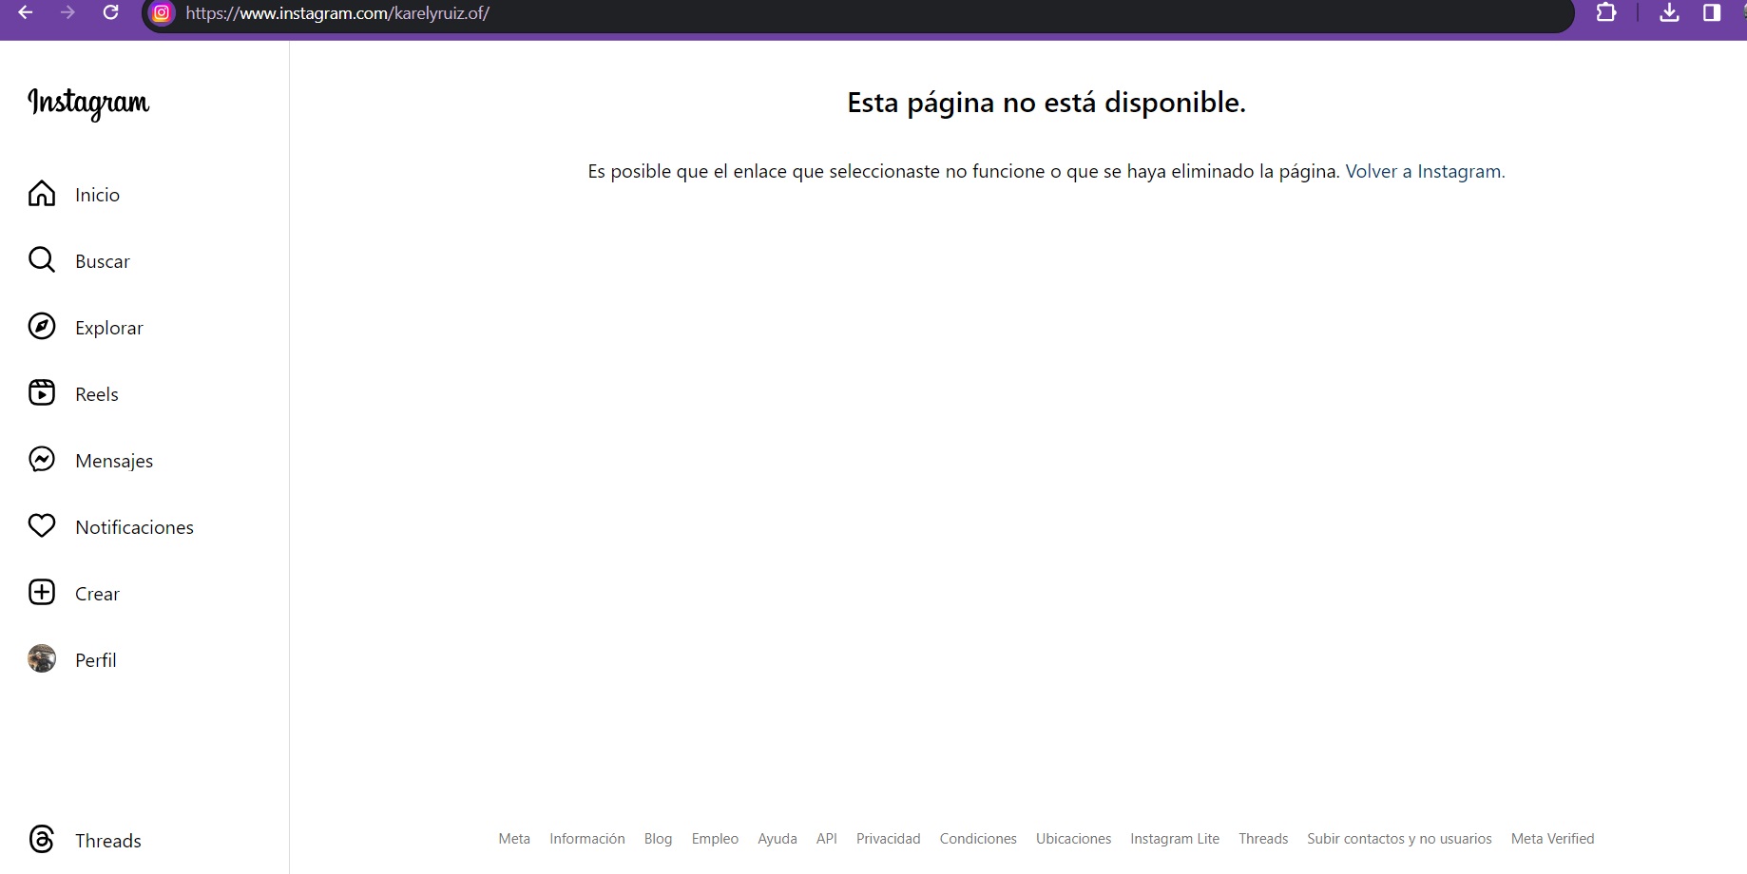Select the Inicio menu label
1747x874 pixels.
[98, 195]
